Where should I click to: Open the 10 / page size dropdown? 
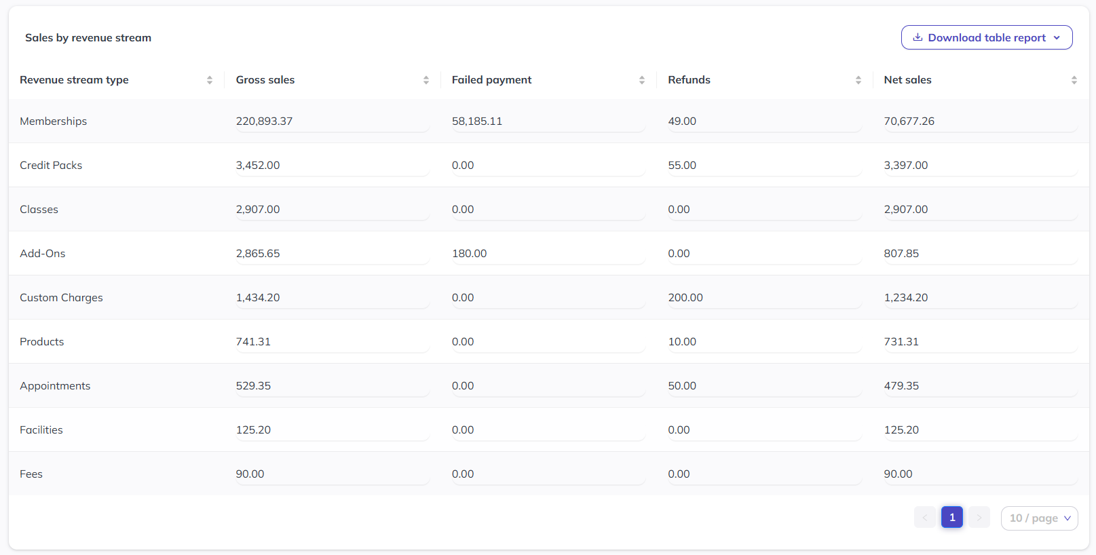1040,518
